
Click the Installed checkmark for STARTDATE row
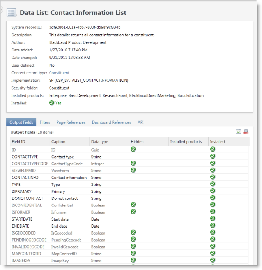[x=212, y=219]
